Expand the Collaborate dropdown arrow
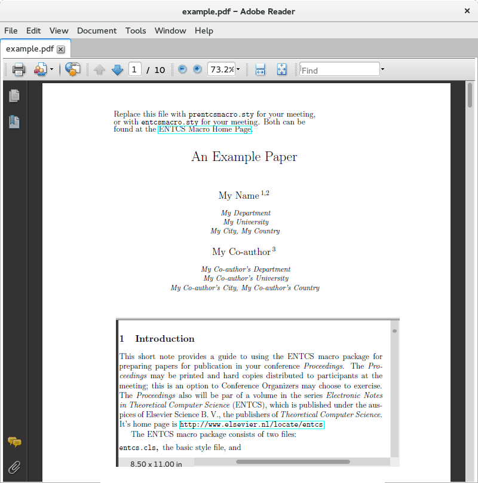The width and height of the screenshot is (478, 483). (51, 69)
